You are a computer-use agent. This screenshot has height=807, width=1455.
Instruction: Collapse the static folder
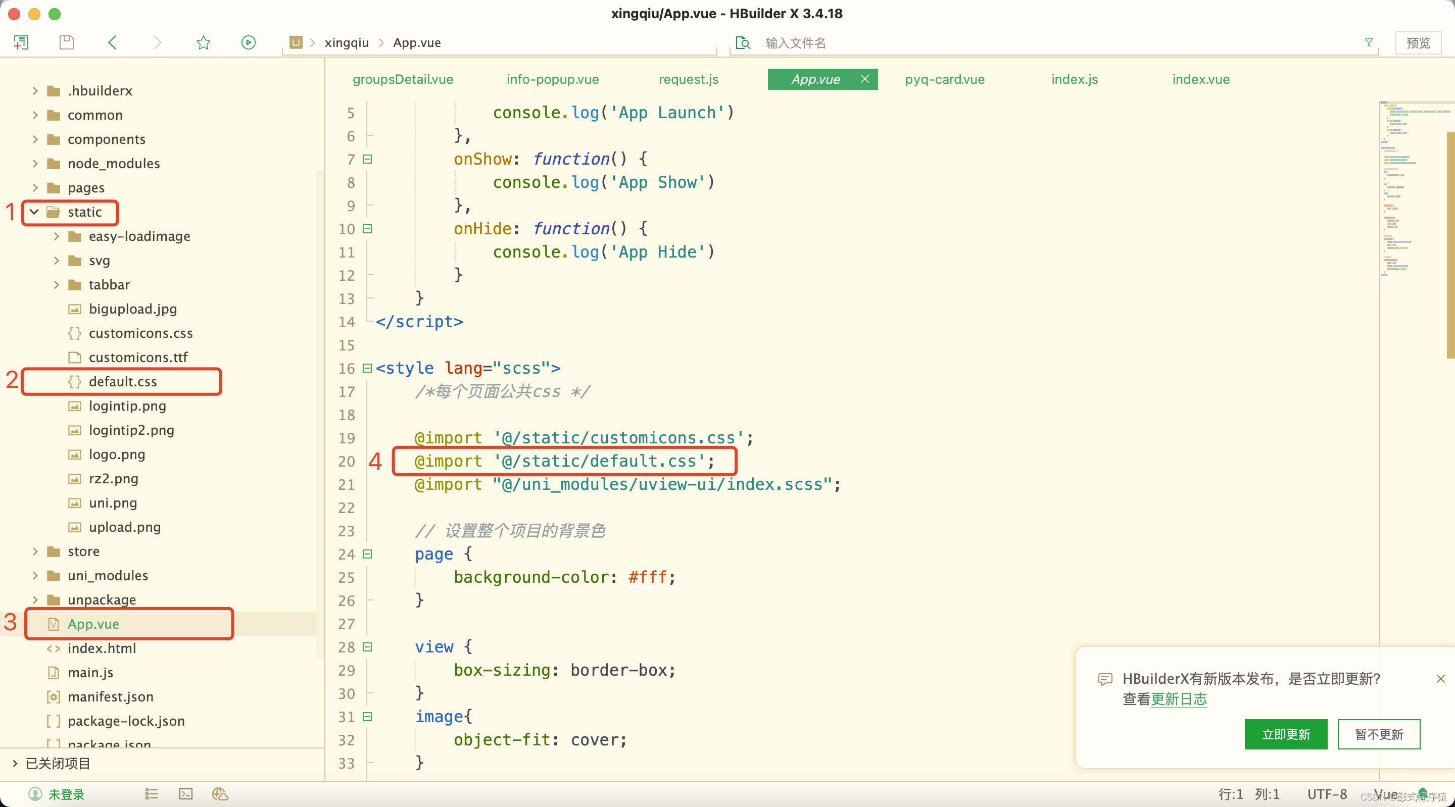34,212
